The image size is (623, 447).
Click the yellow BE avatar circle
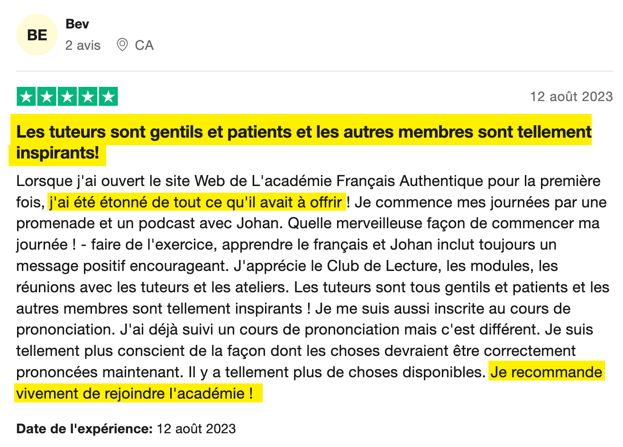point(37,35)
